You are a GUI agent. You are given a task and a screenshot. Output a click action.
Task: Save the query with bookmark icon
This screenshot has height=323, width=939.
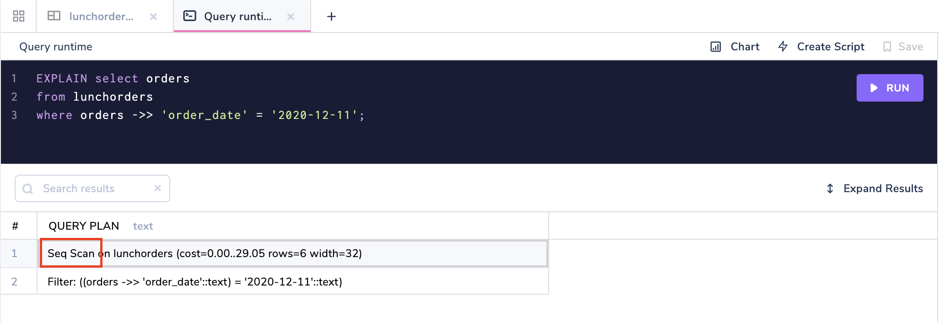[x=902, y=47]
